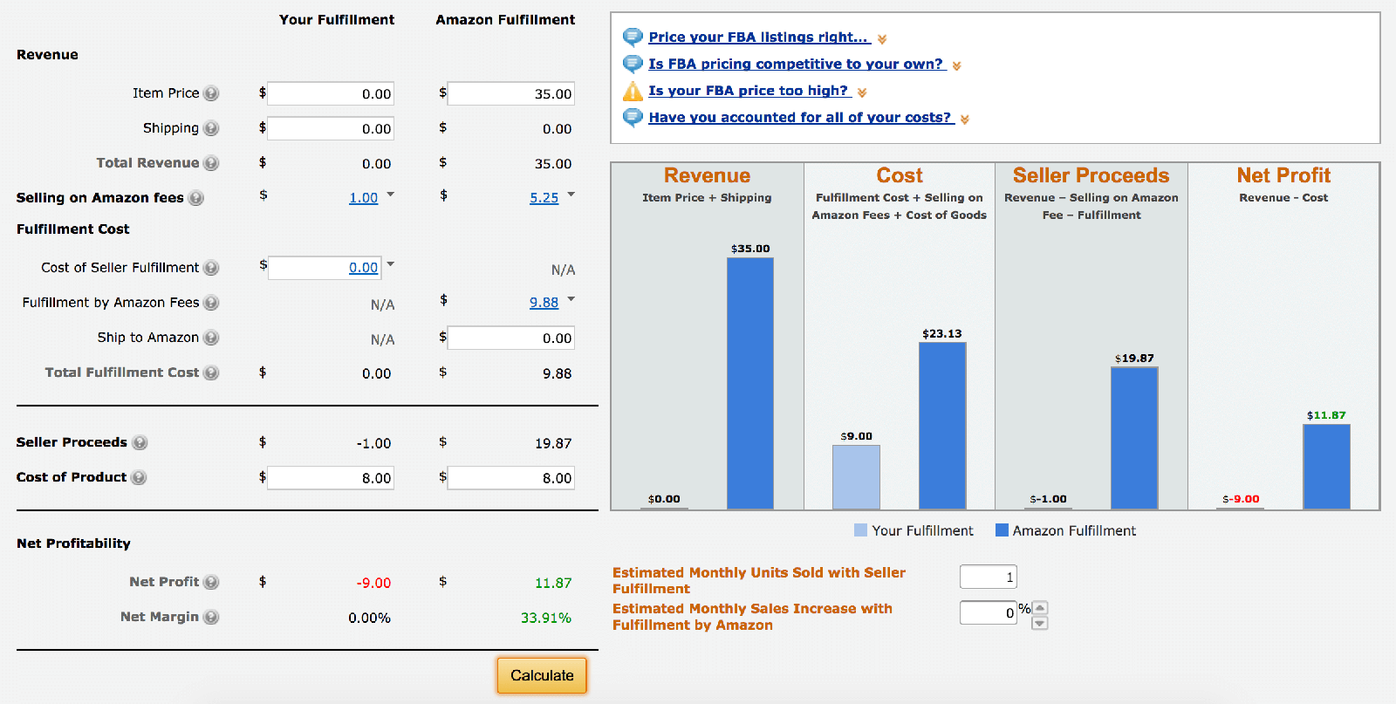Image resolution: width=1396 pixels, height=704 pixels.
Task: Select the $11.87 Net Profit bar
Action: tap(1326, 467)
